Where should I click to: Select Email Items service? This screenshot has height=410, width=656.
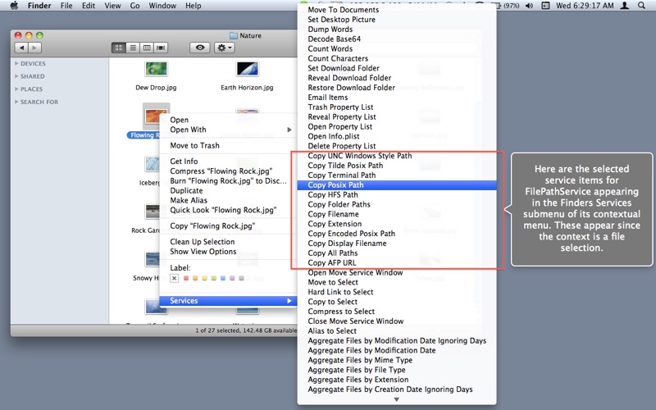point(397,98)
